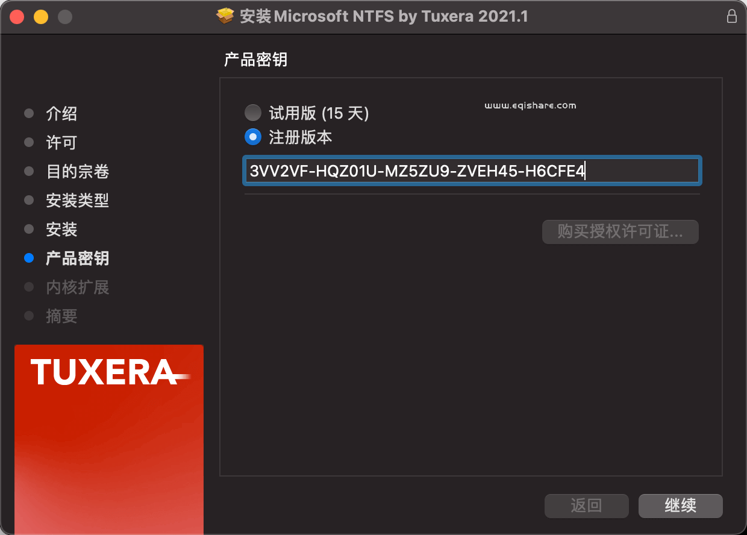
Task: Click the 安装 step above 产品密钥 in sidebar
Action: tap(61, 230)
